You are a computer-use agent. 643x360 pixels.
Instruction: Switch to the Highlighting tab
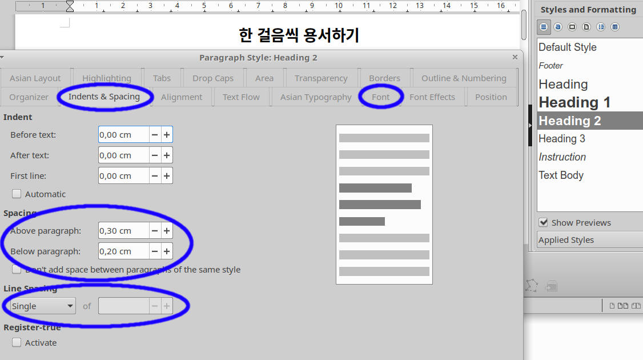pos(107,78)
